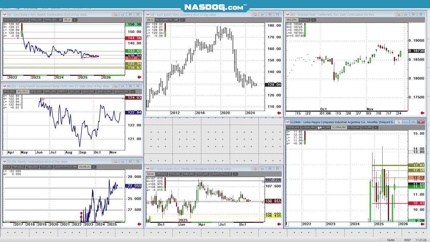The width and height of the screenshot is (430, 242).
Task: Select the BRZ,DDC tab
Action: point(292,20)
